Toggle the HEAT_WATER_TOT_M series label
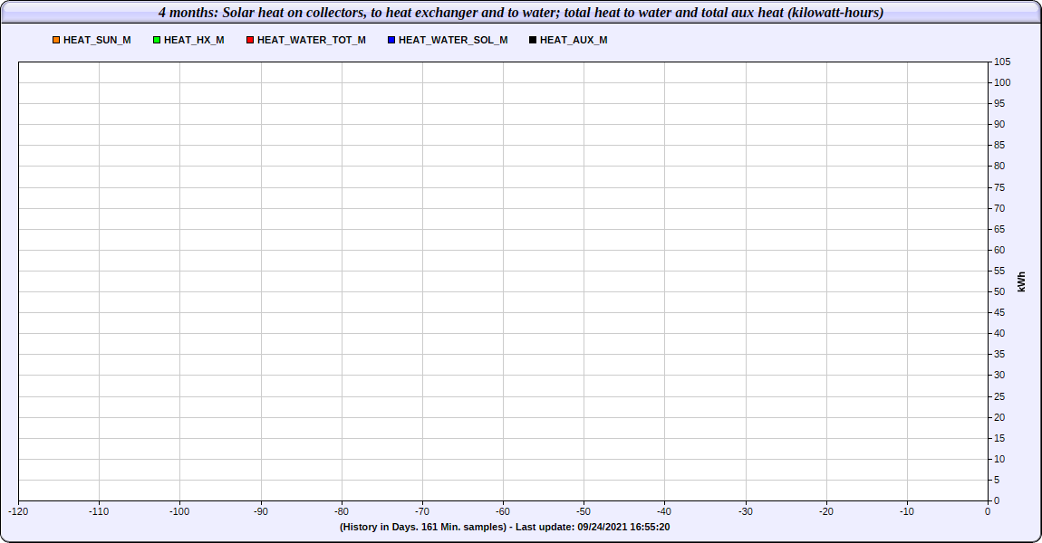Viewport: 1042px width, 543px height. (312, 40)
